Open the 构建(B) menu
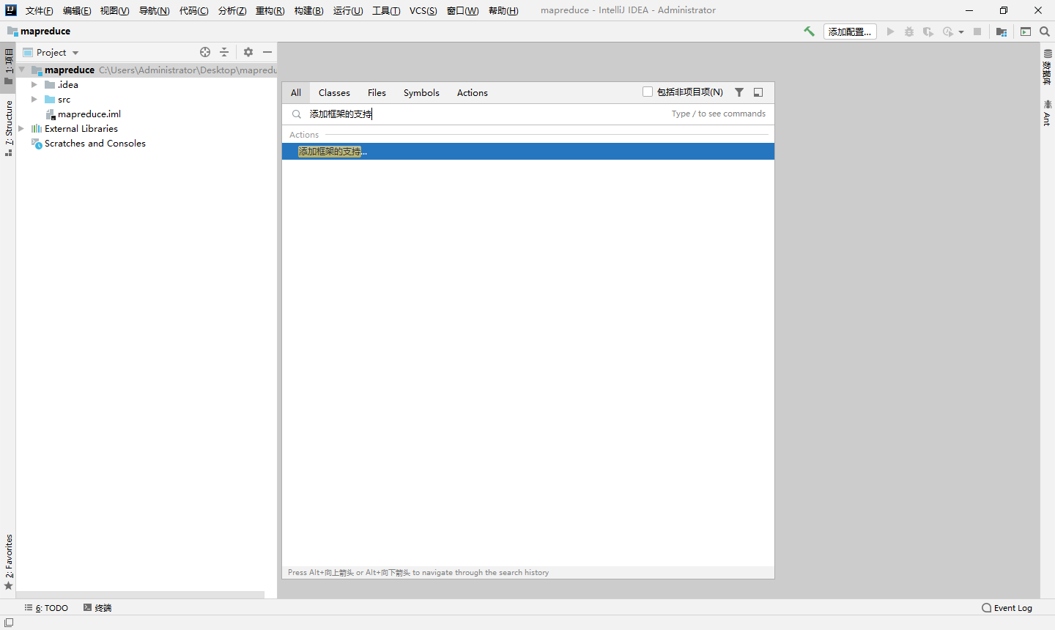The image size is (1055, 630). click(308, 10)
